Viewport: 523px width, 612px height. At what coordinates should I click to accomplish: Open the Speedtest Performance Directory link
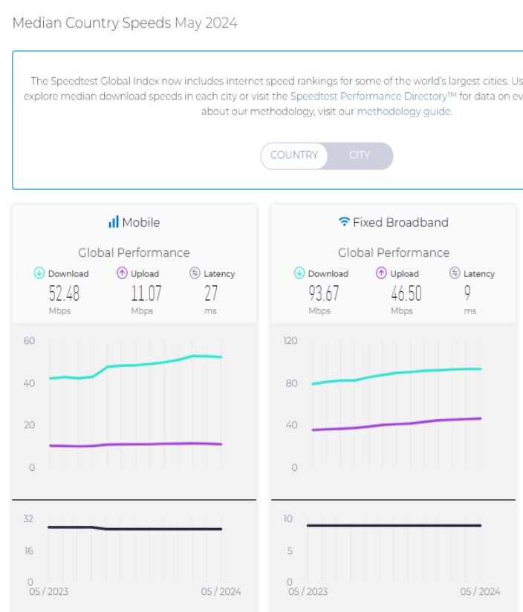[x=373, y=96]
